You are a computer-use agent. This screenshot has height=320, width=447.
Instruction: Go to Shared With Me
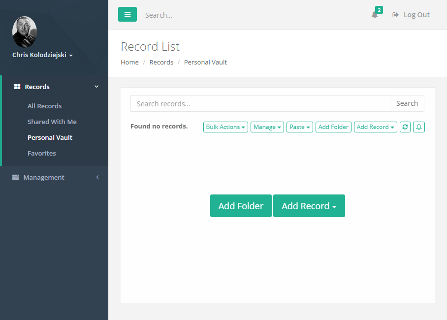[52, 122]
